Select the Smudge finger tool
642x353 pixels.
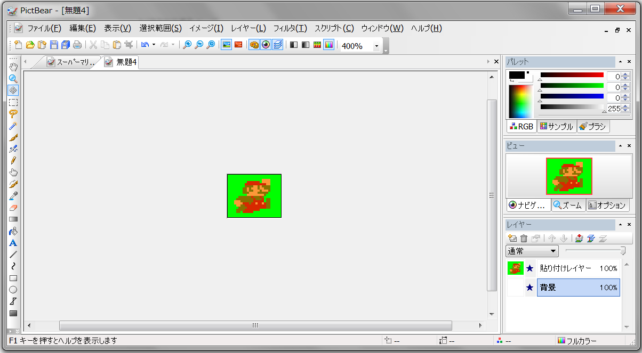coord(13,173)
